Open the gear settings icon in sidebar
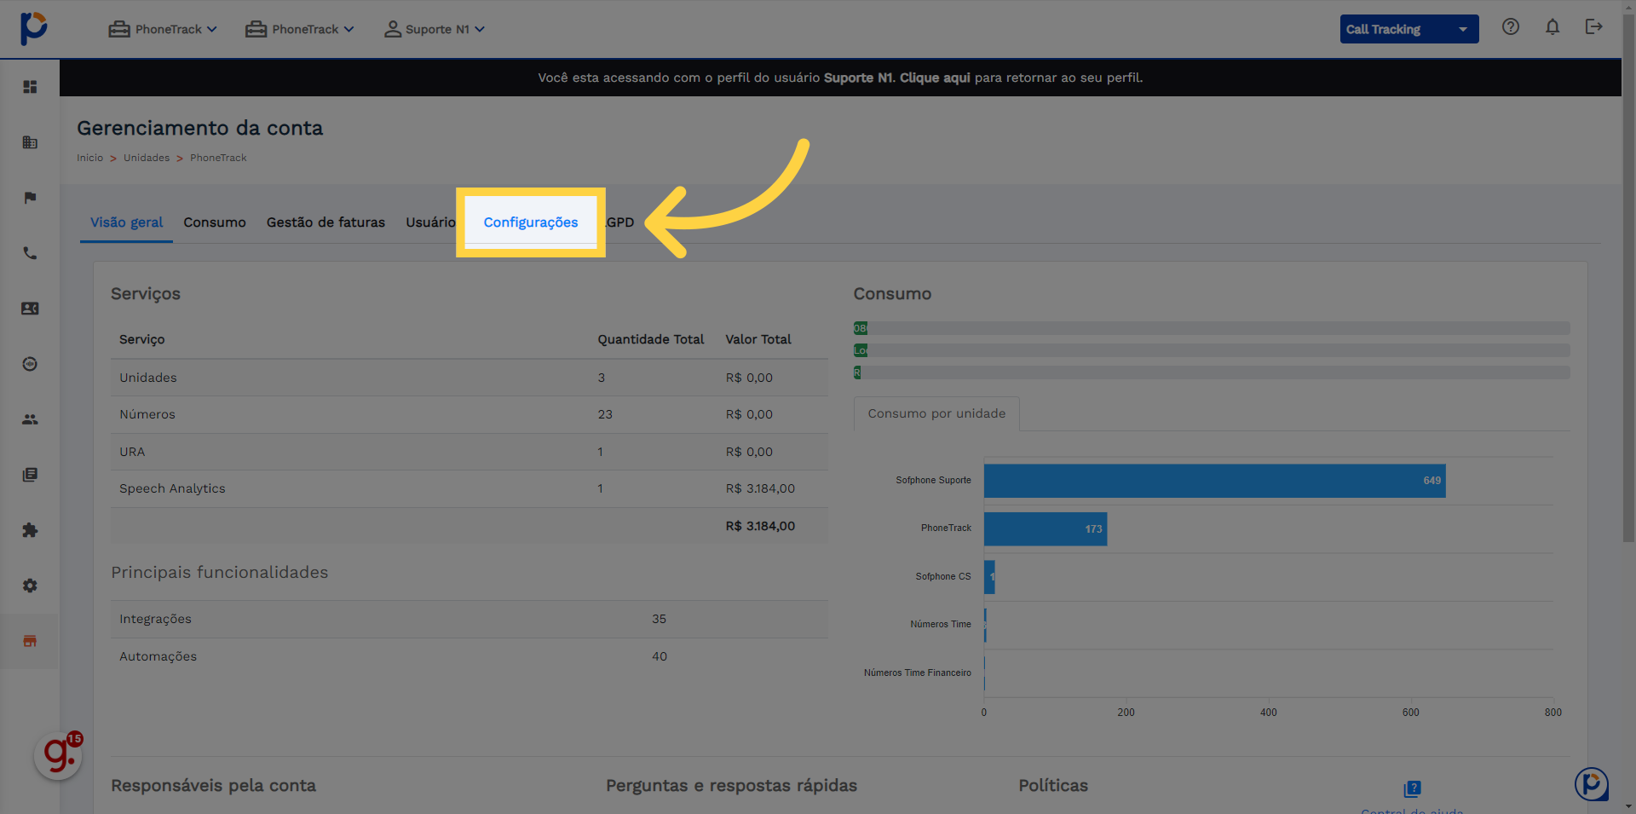Viewport: 1636px width, 814px height. [x=30, y=586]
